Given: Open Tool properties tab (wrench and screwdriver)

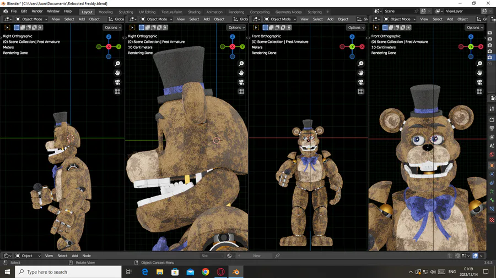Looking at the screenshot, I should 492,109.
